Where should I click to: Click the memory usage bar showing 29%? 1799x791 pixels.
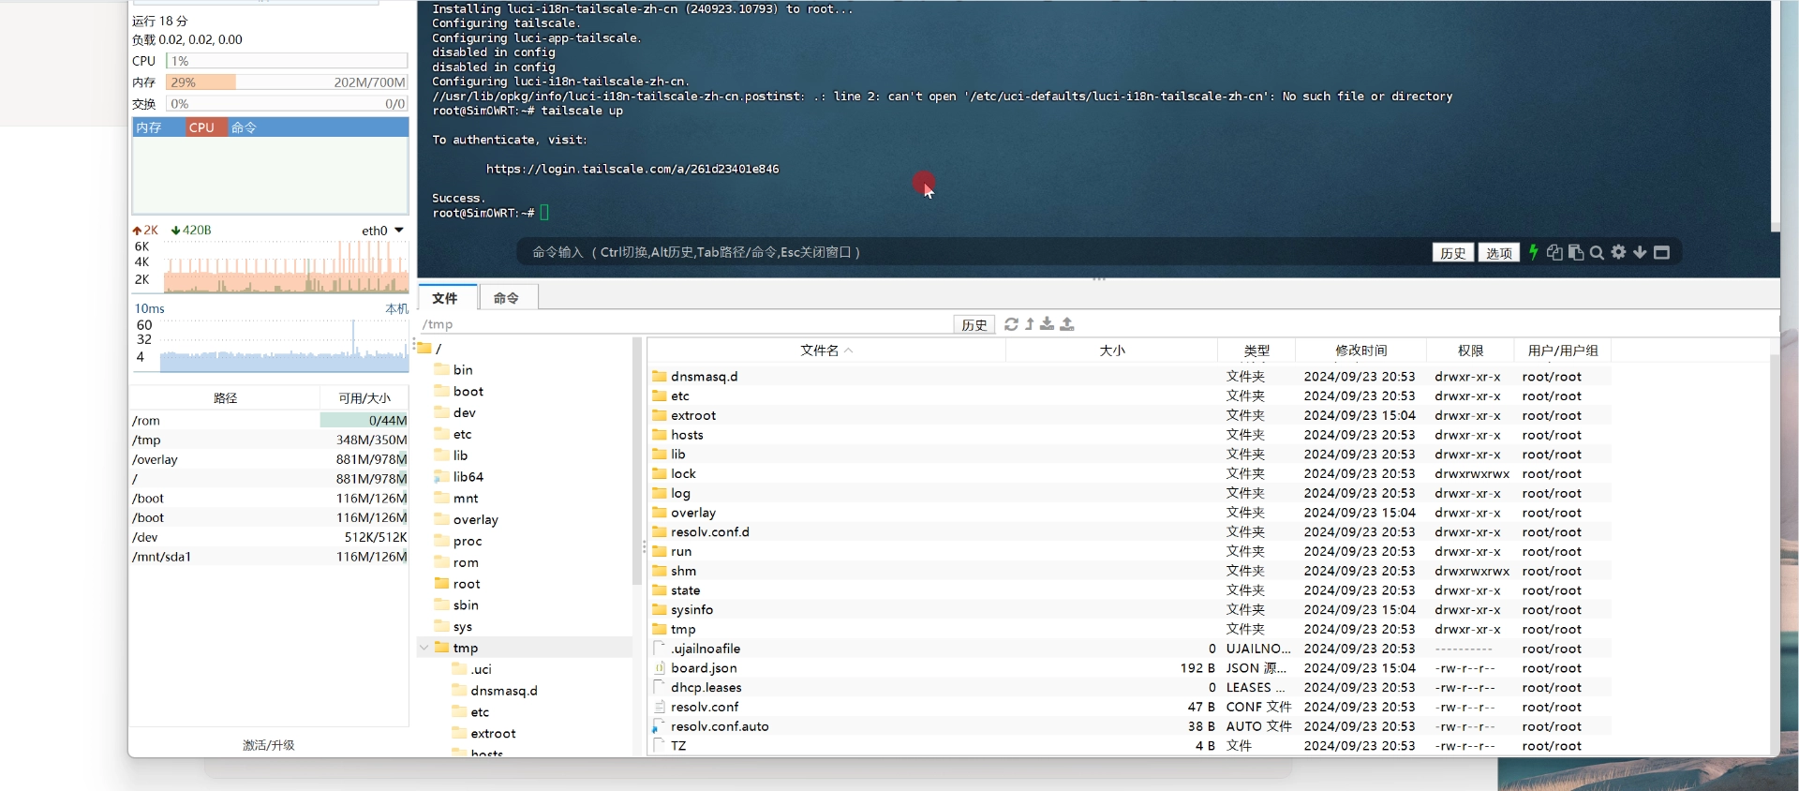coord(286,82)
